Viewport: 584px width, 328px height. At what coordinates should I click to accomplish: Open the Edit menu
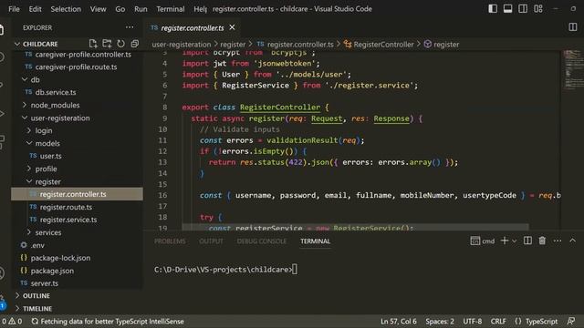tap(35, 9)
